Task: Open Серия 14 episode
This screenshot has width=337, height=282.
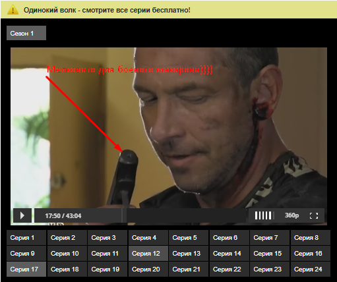Action: [230, 254]
